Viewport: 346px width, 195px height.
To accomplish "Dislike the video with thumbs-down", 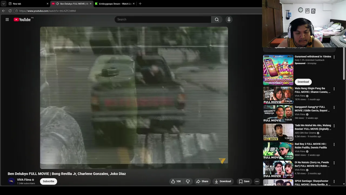I will pos(188,181).
